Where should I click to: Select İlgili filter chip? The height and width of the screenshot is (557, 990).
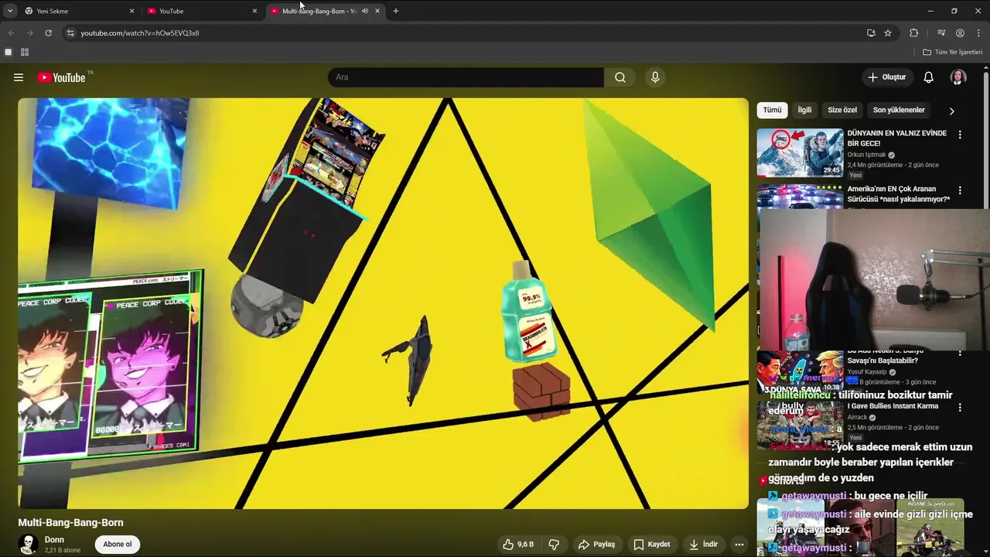tap(804, 110)
